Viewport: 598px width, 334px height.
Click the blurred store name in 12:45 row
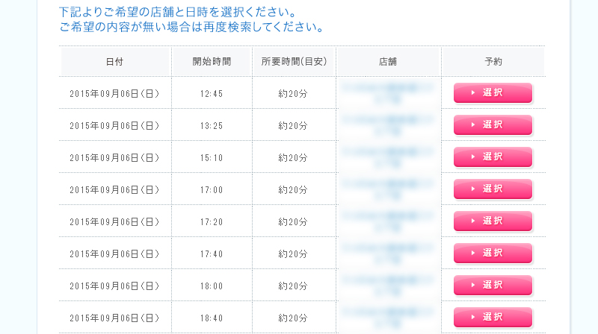387,94
